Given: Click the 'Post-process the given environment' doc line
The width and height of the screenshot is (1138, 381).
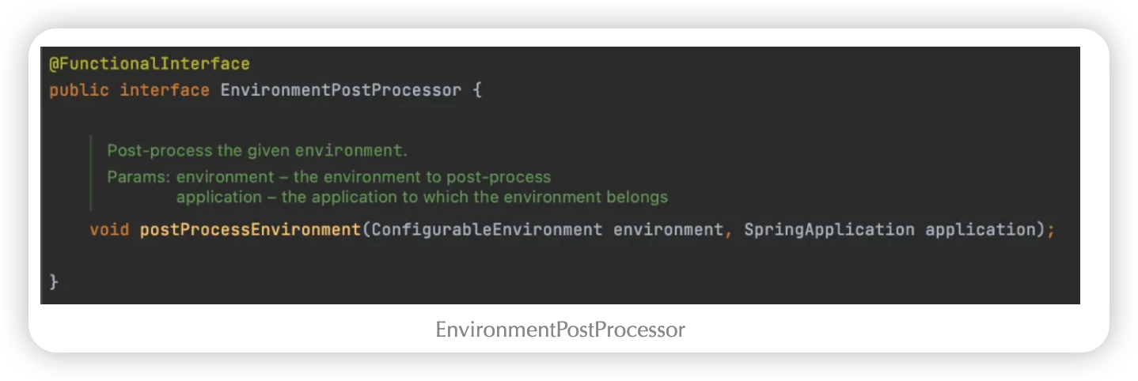Looking at the screenshot, I should tap(257, 150).
